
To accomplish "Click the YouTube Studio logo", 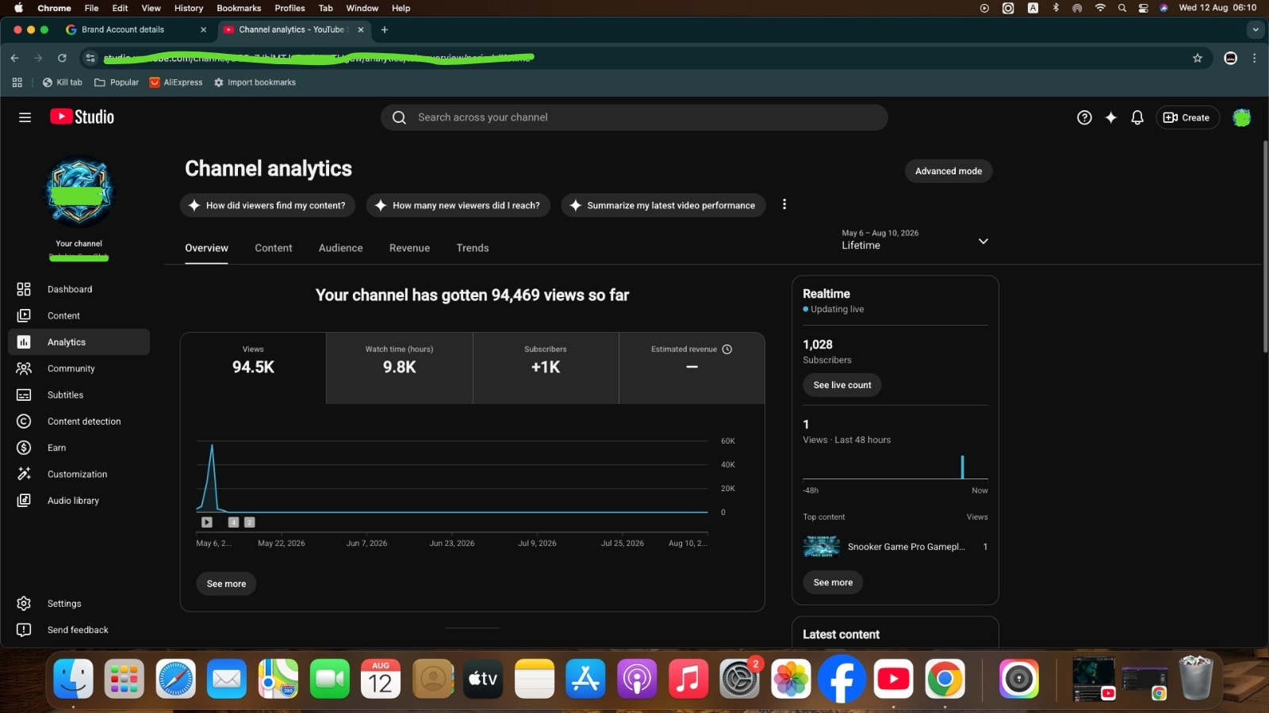I will (82, 117).
